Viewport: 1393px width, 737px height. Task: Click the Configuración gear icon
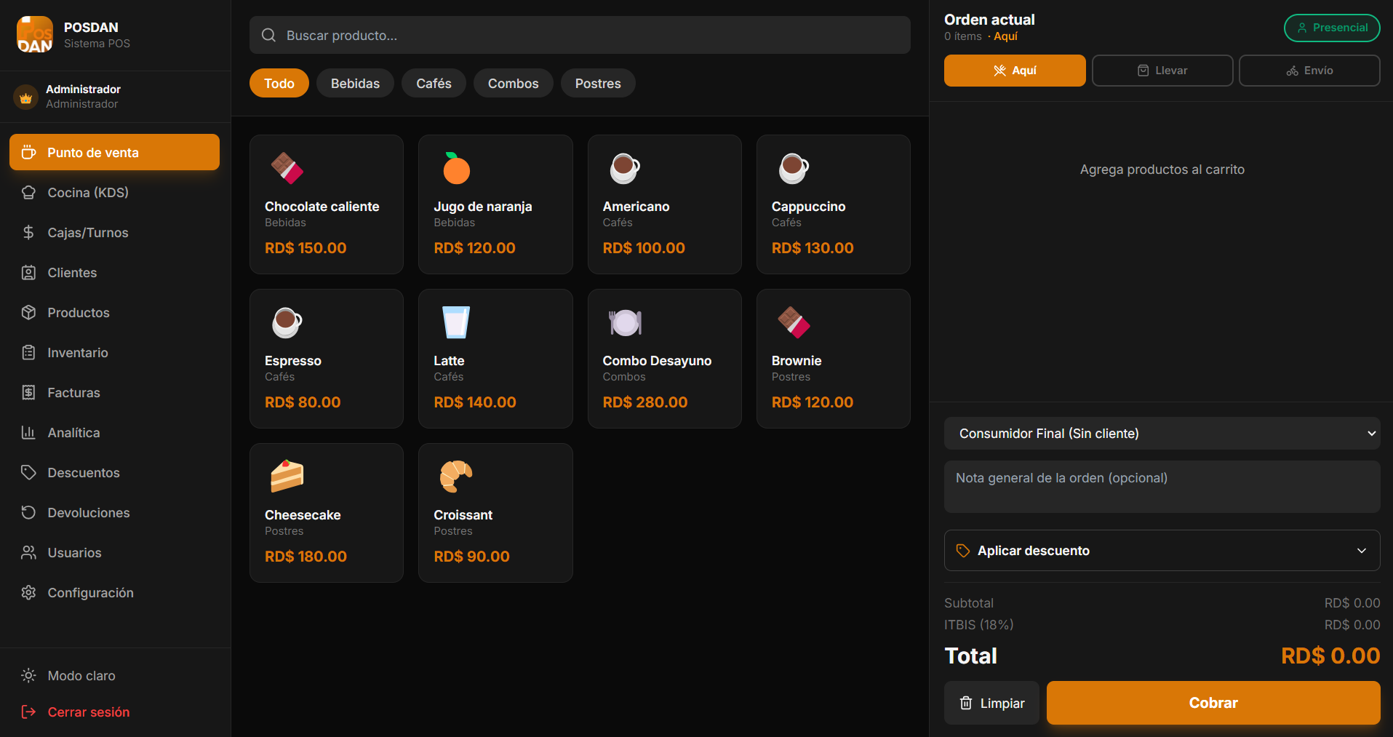(x=28, y=593)
